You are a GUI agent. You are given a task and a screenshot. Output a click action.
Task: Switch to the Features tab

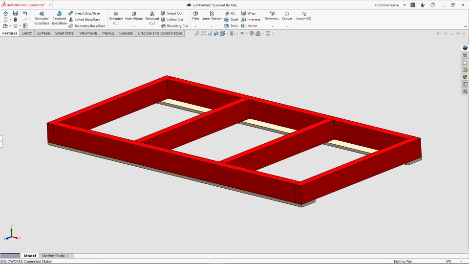tap(10, 33)
